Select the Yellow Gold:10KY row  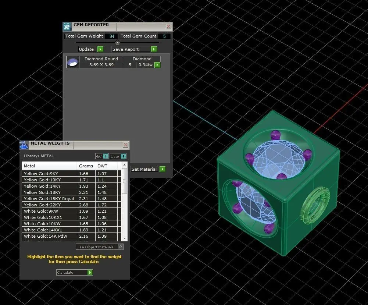[x=72, y=180]
